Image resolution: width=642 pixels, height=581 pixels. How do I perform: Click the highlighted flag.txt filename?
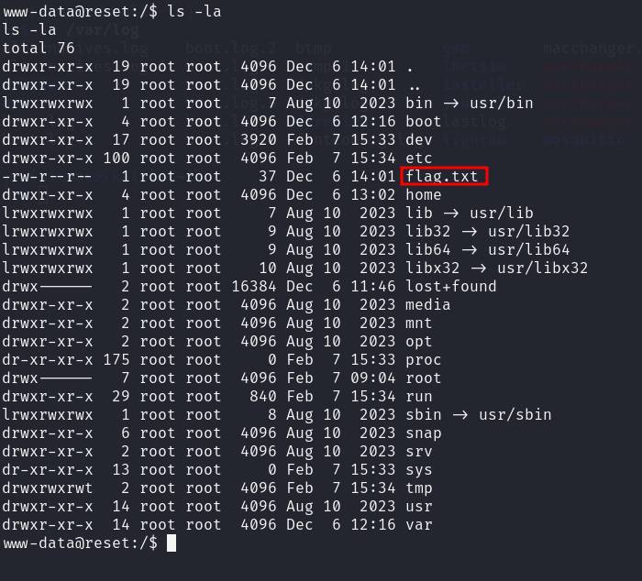point(443,176)
